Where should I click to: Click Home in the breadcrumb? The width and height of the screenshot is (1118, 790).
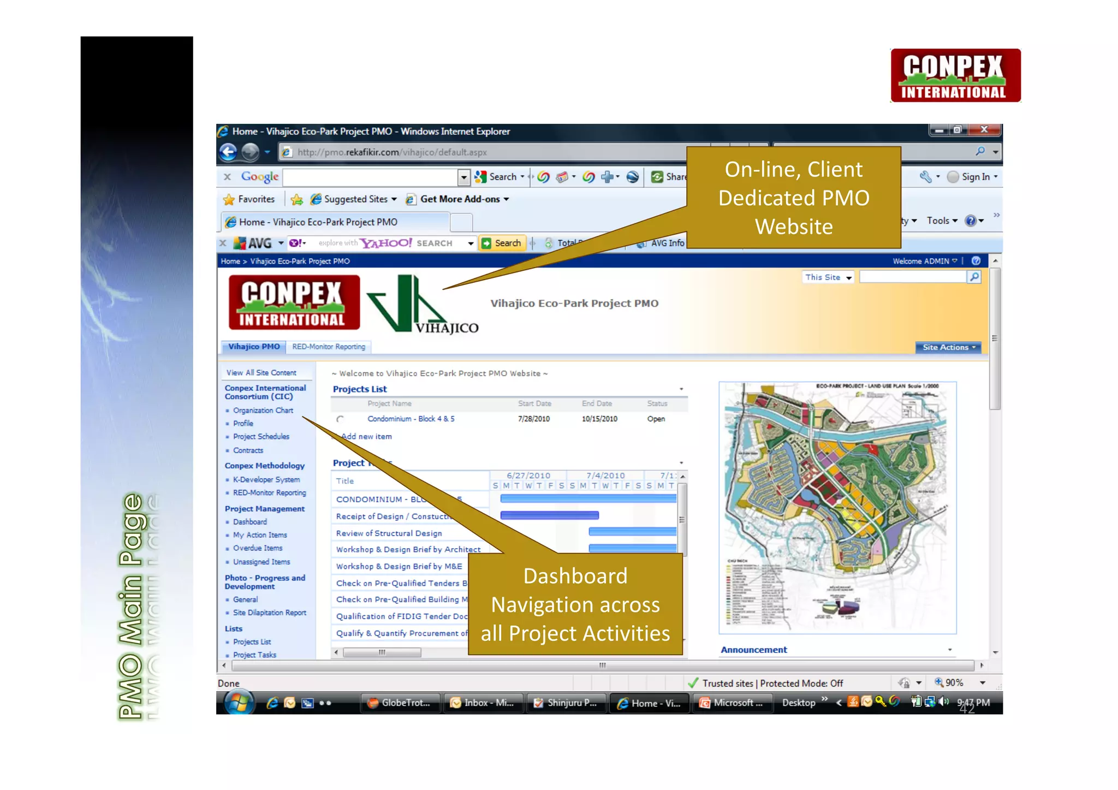(x=230, y=261)
